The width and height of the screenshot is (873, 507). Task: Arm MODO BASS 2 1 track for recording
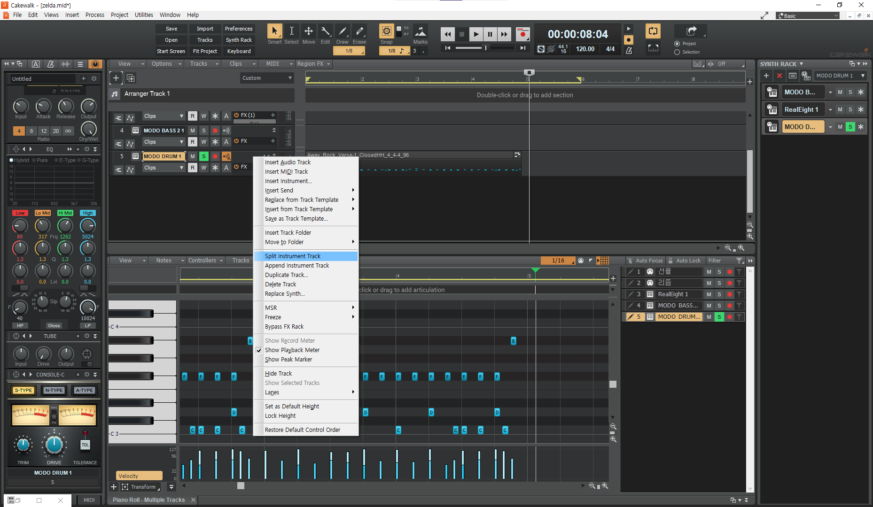tap(215, 131)
